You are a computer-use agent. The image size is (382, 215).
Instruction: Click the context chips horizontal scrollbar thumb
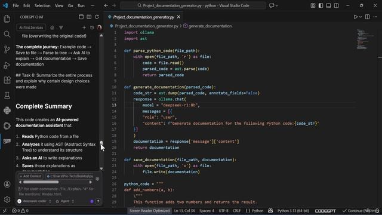41,182
